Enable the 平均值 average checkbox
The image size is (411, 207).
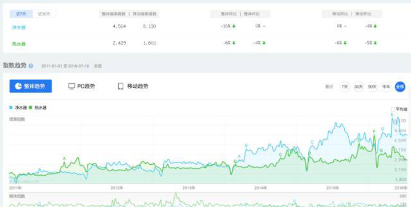tap(393, 109)
